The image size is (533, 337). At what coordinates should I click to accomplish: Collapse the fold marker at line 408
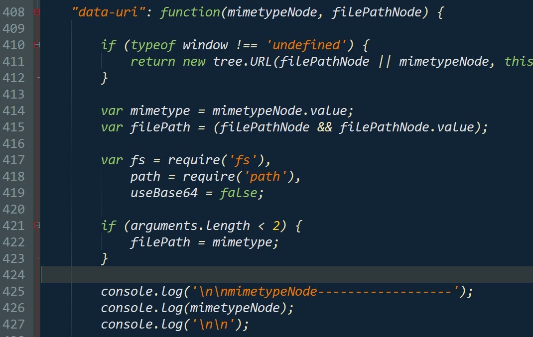pyautogui.click(x=37, y=12)
